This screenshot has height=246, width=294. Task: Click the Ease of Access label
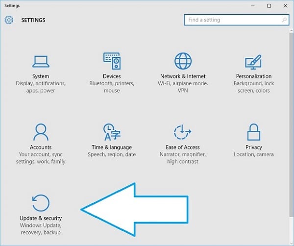pos(183,147)
